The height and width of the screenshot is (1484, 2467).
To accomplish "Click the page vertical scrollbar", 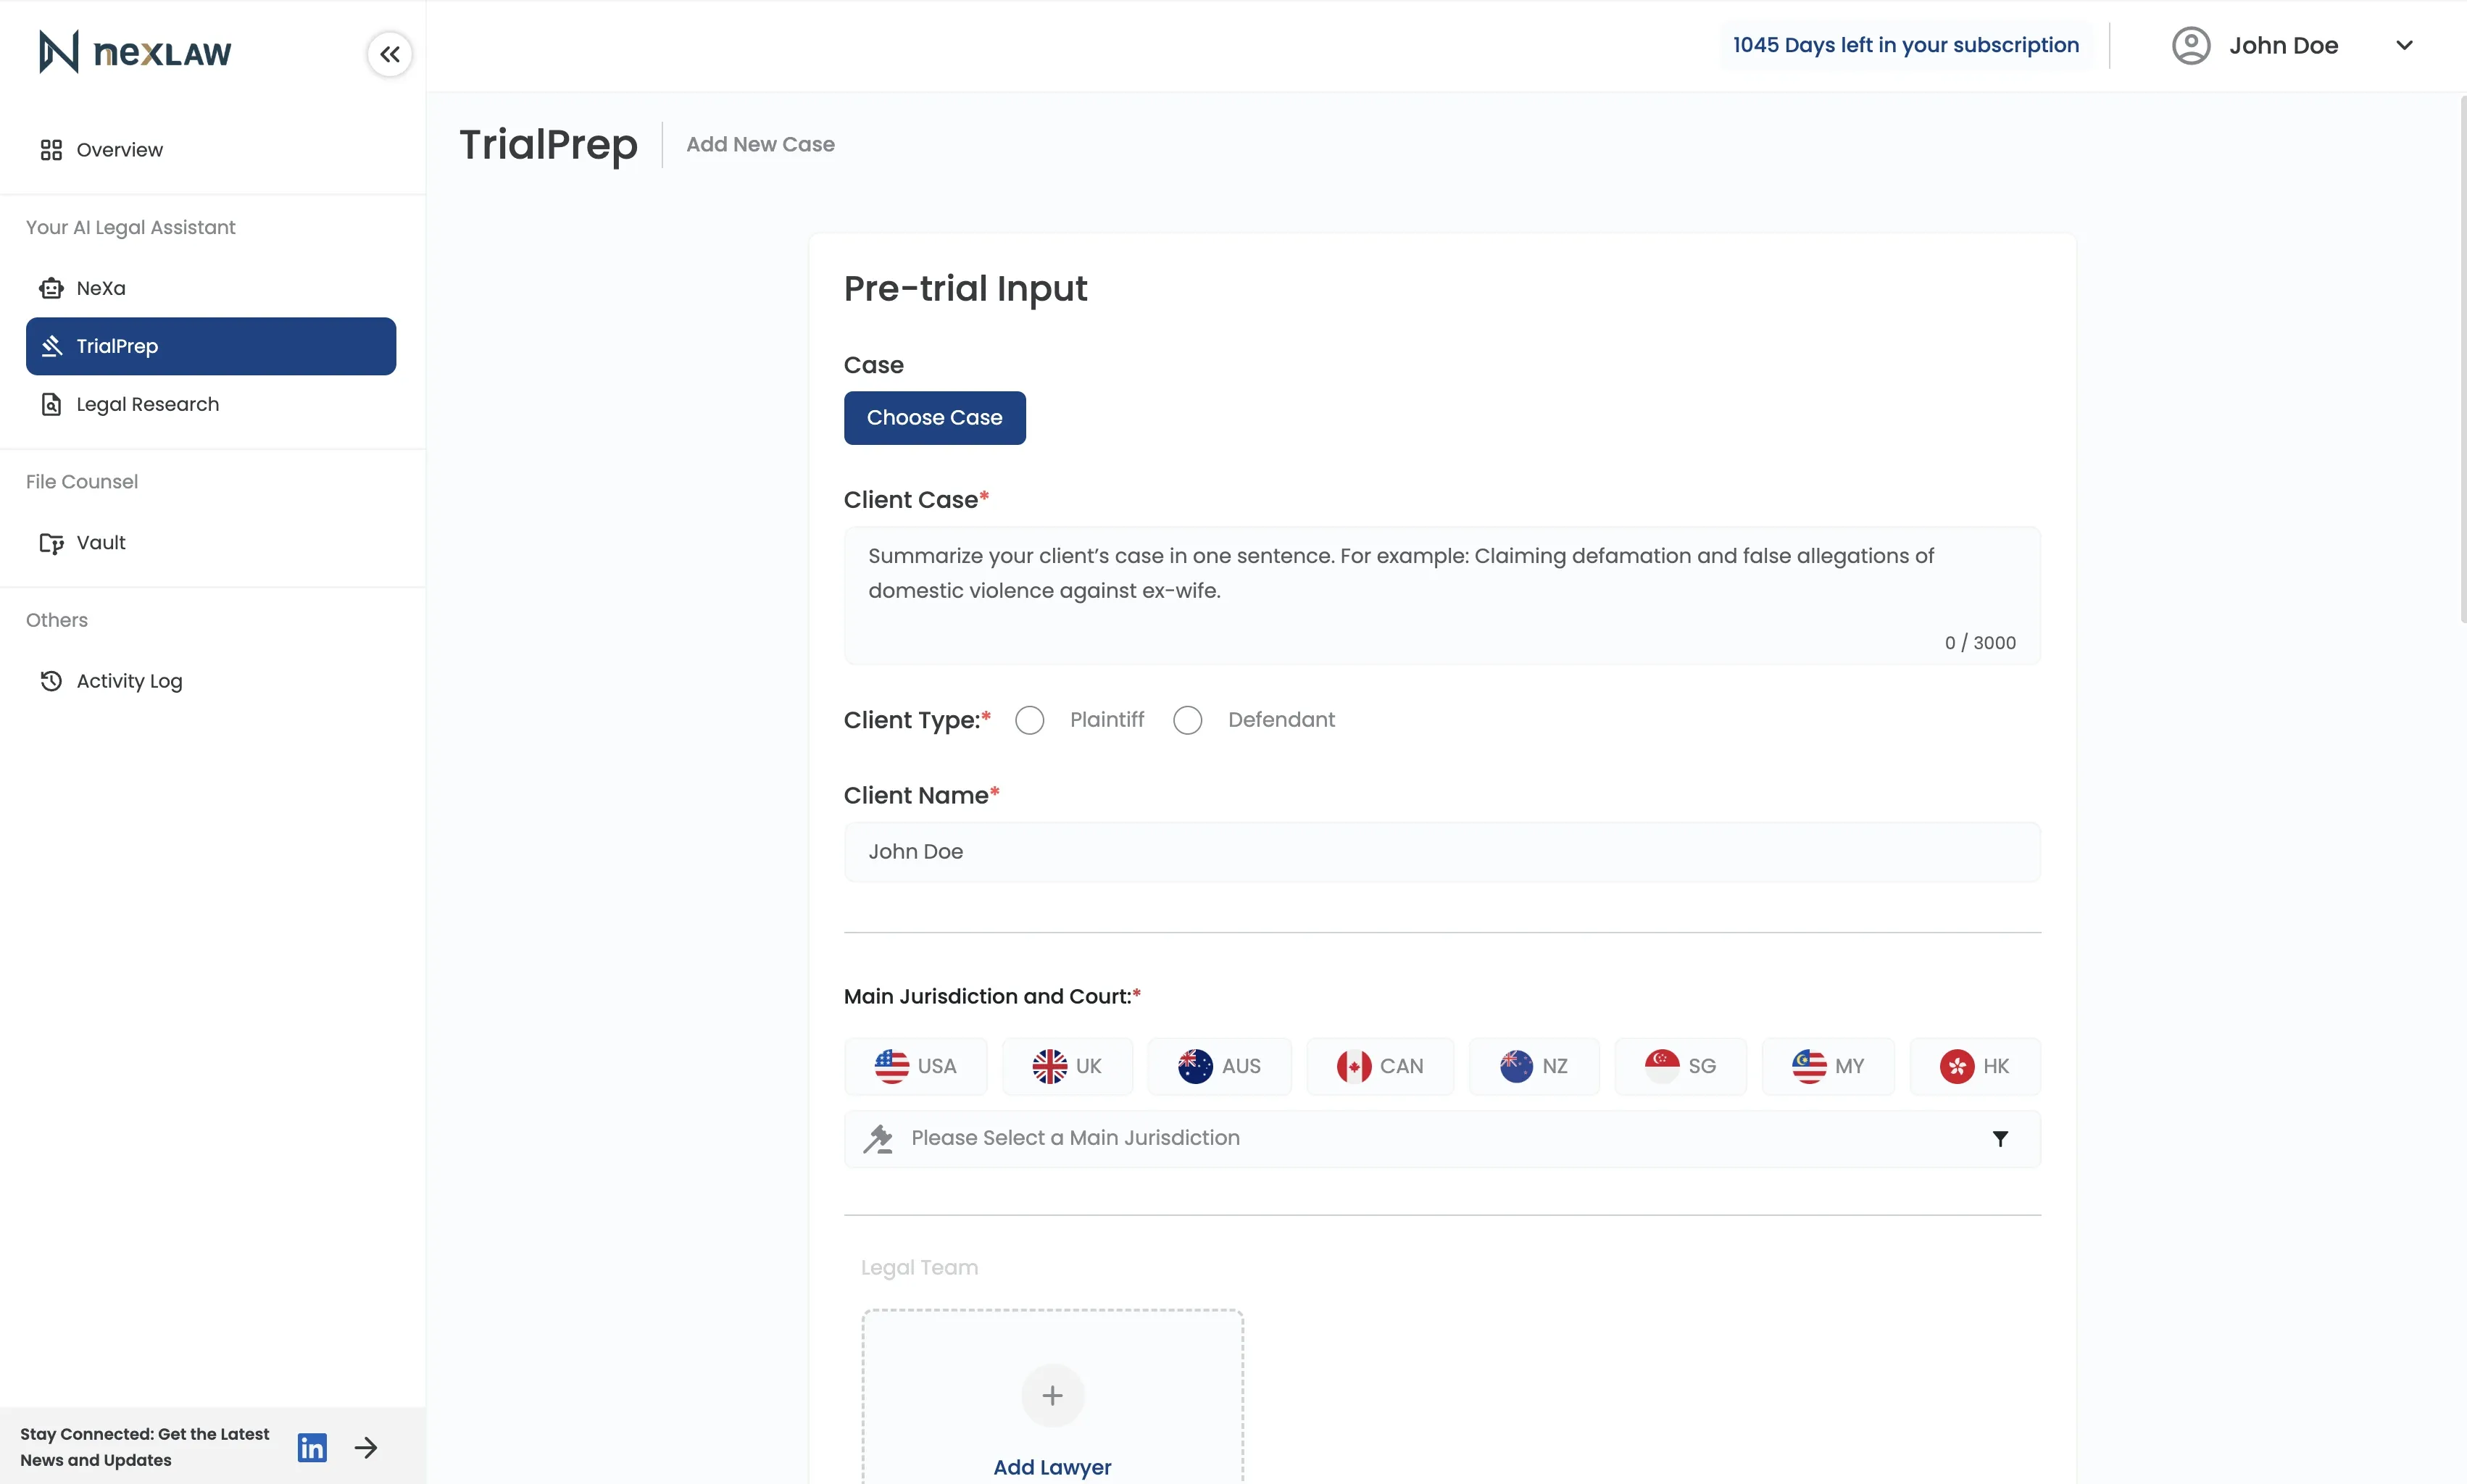I will pyautogui.click(x=2462, y=360).
